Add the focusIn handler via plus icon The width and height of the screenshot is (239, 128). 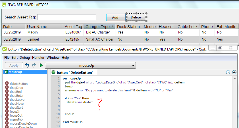(7, 112)
